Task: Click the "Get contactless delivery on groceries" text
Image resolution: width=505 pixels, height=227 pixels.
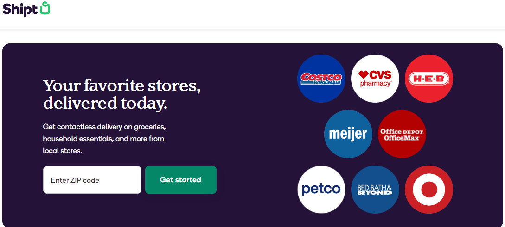Action: click(x=104, y=126)
